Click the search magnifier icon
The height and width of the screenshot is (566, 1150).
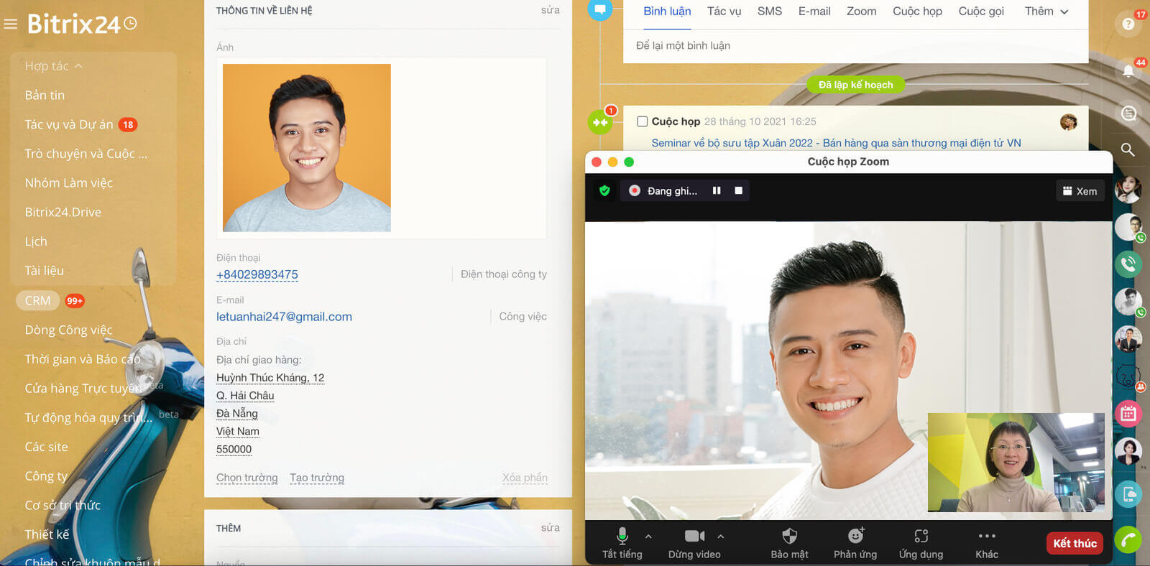pos(1128,149)
